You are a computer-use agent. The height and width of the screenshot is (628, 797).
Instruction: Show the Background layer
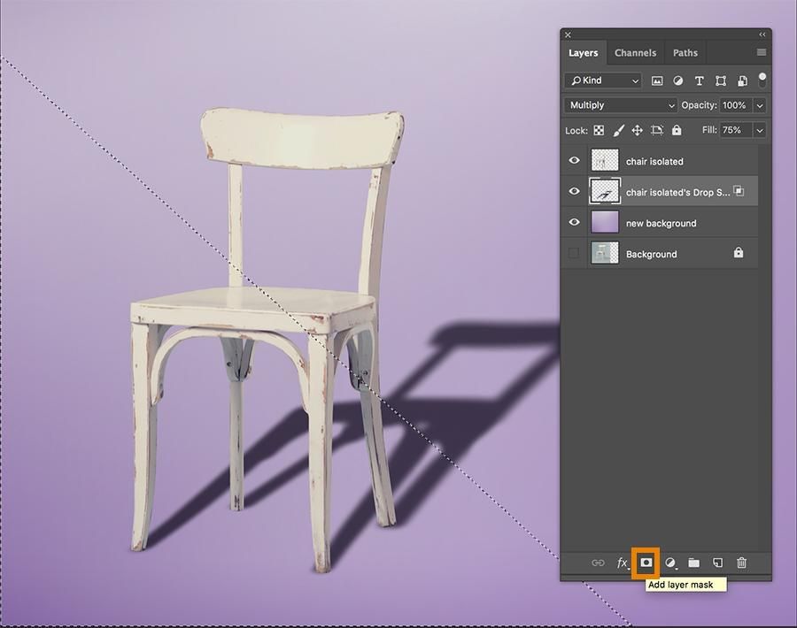[x=574, y=254]
